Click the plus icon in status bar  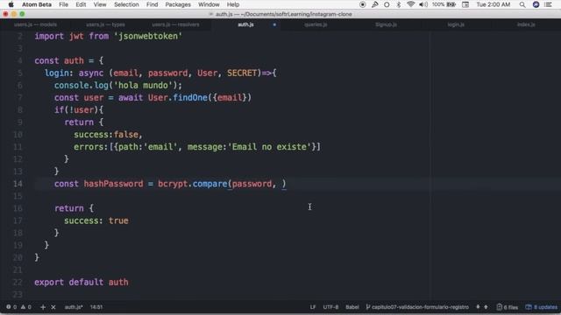tap(43, 307)
